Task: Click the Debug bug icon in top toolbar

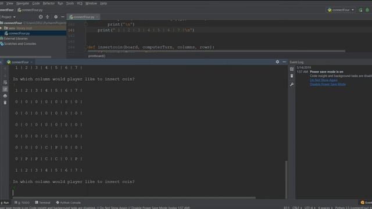Action: coord(367,10)
